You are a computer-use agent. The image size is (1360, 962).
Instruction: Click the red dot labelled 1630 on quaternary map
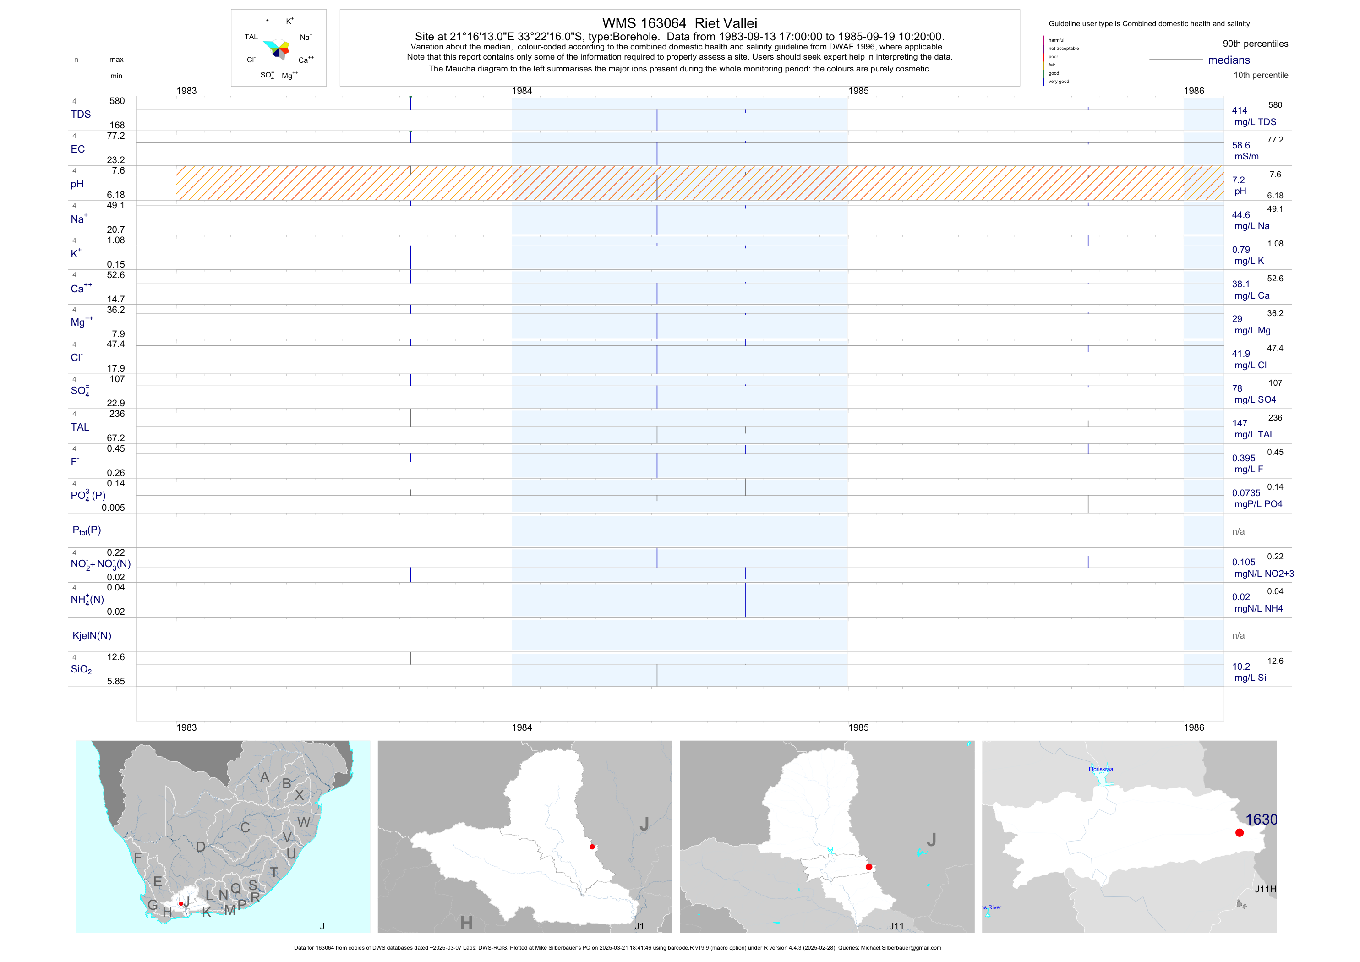[x=1239, y=832]
